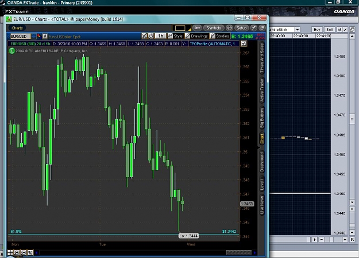
Task: Click the B: 1.3465 bid quote
Action: [x=242, y=37]
